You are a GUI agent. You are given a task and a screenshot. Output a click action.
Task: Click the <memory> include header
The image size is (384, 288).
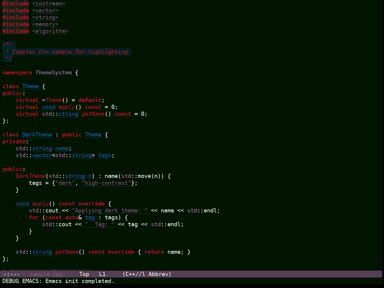coord(45,24)
